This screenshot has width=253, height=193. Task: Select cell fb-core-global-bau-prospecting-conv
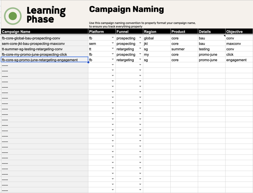tap(45, 38)
